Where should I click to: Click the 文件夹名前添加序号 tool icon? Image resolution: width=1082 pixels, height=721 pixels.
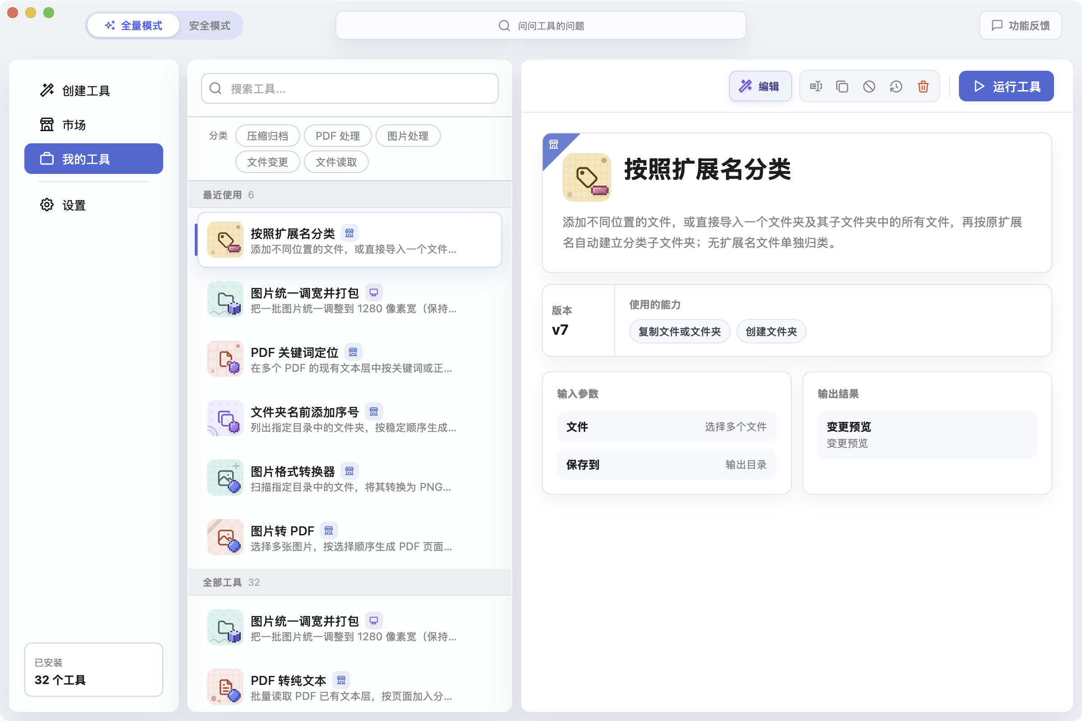[x=225, y=418]
